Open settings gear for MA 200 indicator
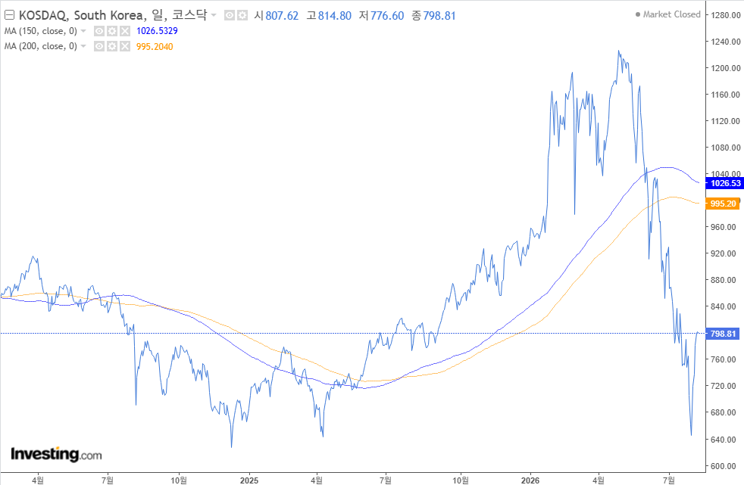The height and width of the screenshot is (485, 744). (x=112, y=46)
